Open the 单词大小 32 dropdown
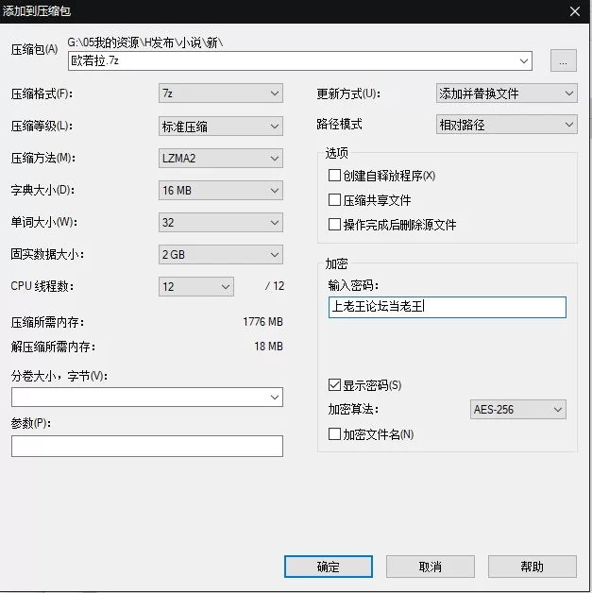The height and width of the screenshot is (593, 592). click(221, 223)
